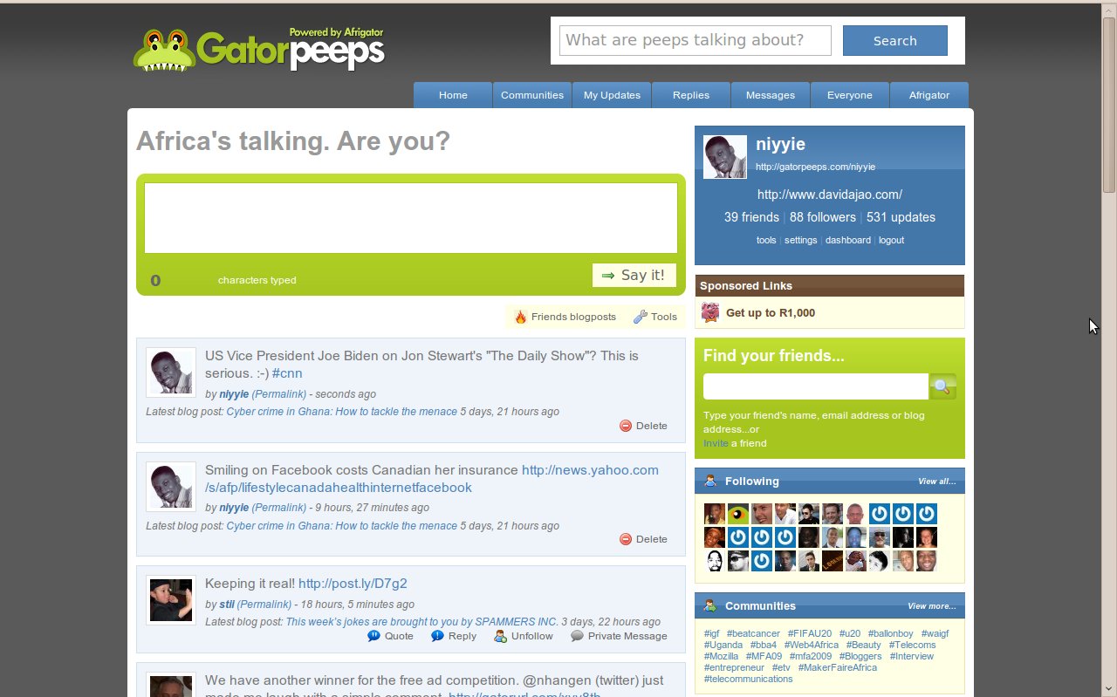
Task: Open the Everyone tab
Action: pos(849,95)
